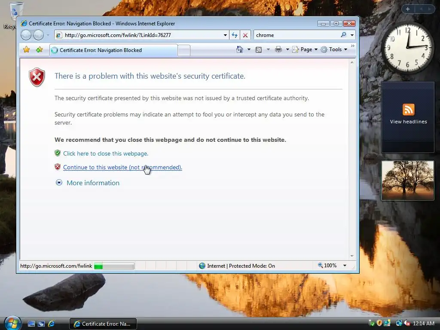The image size is (440, 330).
Task: Click the Add to Favorites icon
Action: coord(39,50)
